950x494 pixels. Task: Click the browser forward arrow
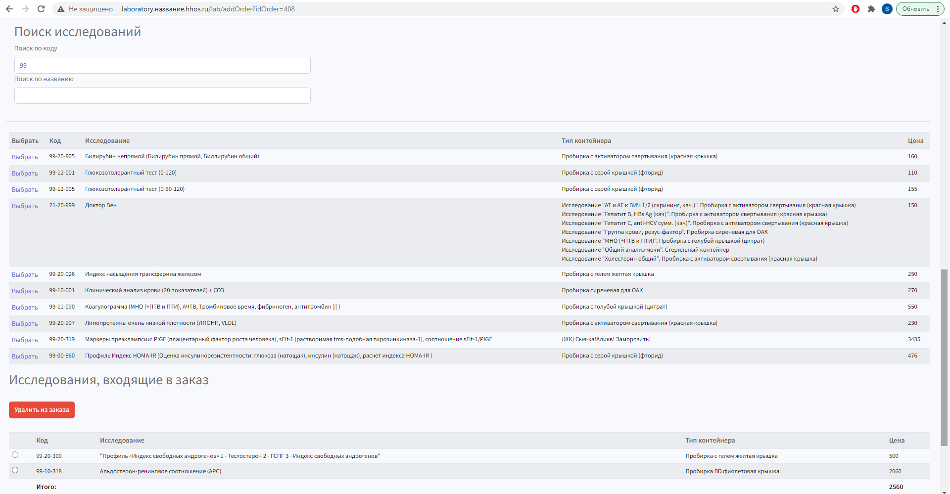[x=25, y=9]
